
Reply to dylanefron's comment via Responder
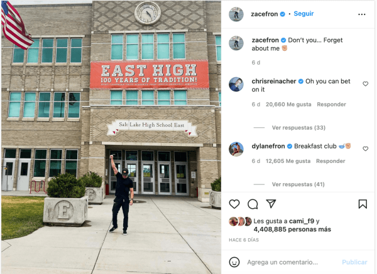click(331, 161)
